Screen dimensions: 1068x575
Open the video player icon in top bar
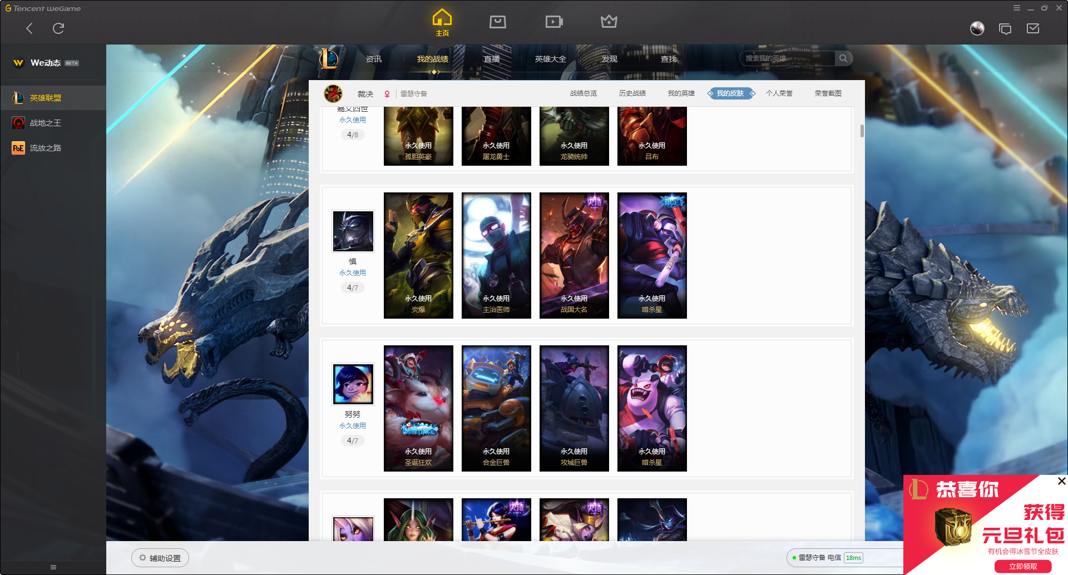[554, 22]
